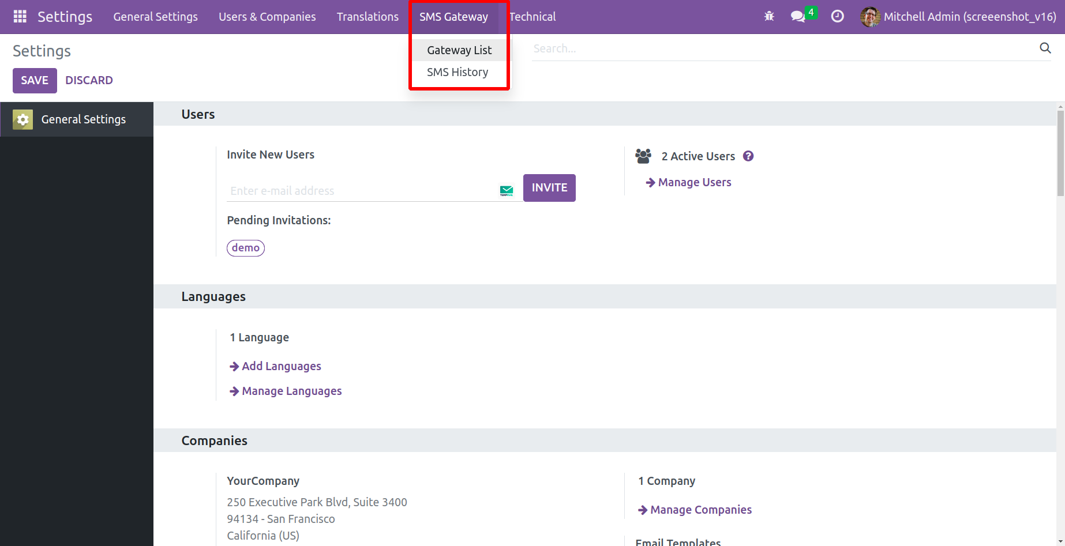Click the General Settings gear icon
Image resolution: width=1065 pixels, height=546 pixels.
pyautogui.click(x=23, y=119)
